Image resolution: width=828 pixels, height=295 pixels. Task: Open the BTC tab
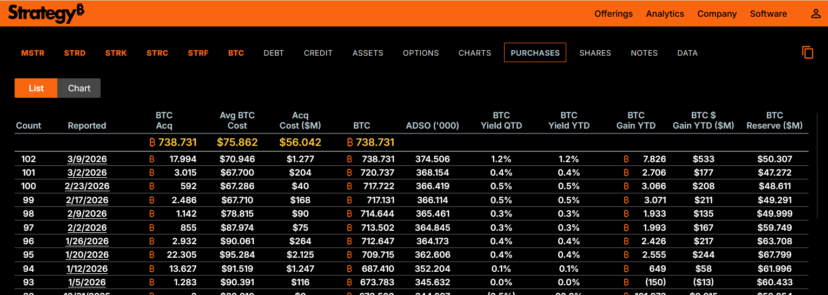(236, 53)
